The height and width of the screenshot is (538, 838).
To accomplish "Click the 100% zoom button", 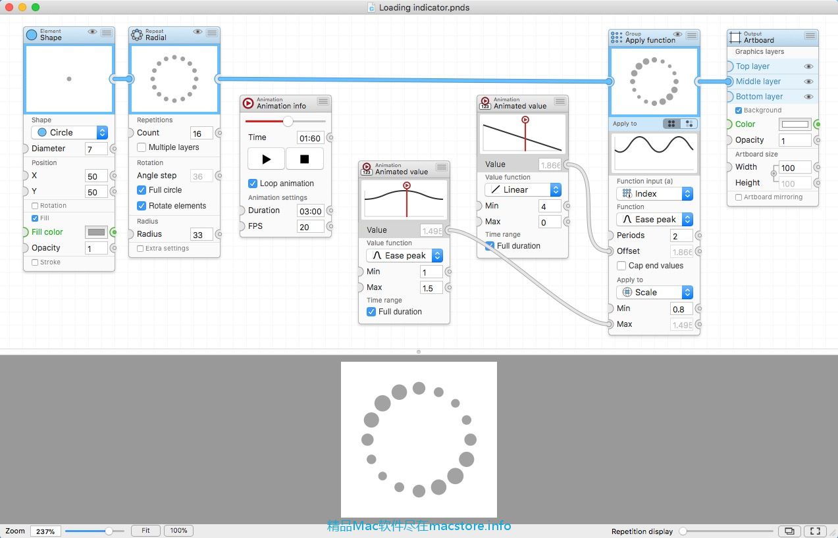I will pyautogui.click(x=178, y=531).
